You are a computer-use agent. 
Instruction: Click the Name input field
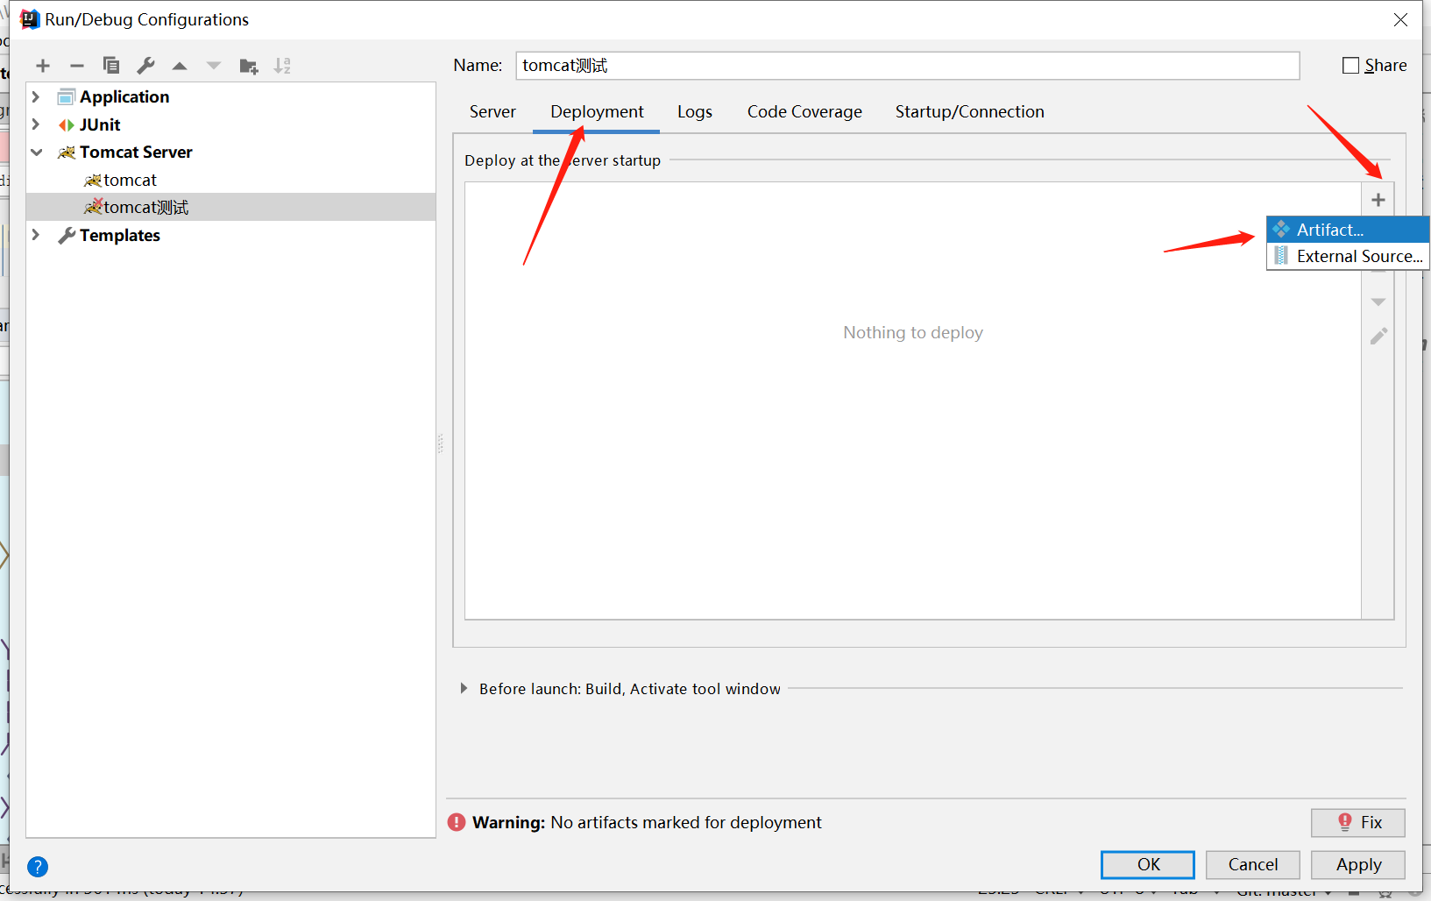(908, 66)
